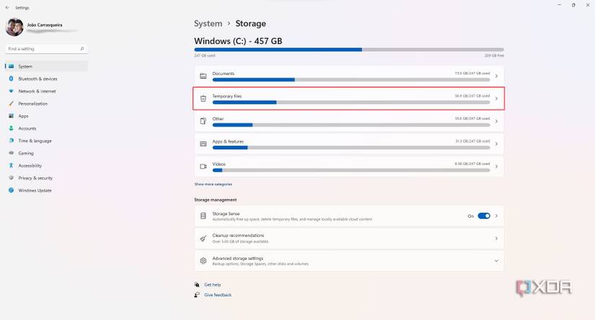Click the Documents folder icon
This screenshot has height=320, width=595.
203,76
